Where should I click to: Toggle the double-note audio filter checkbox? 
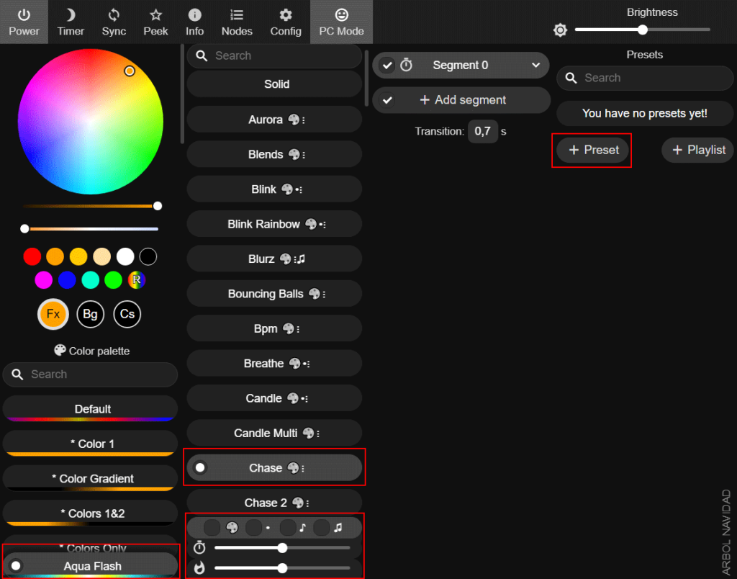322,528
